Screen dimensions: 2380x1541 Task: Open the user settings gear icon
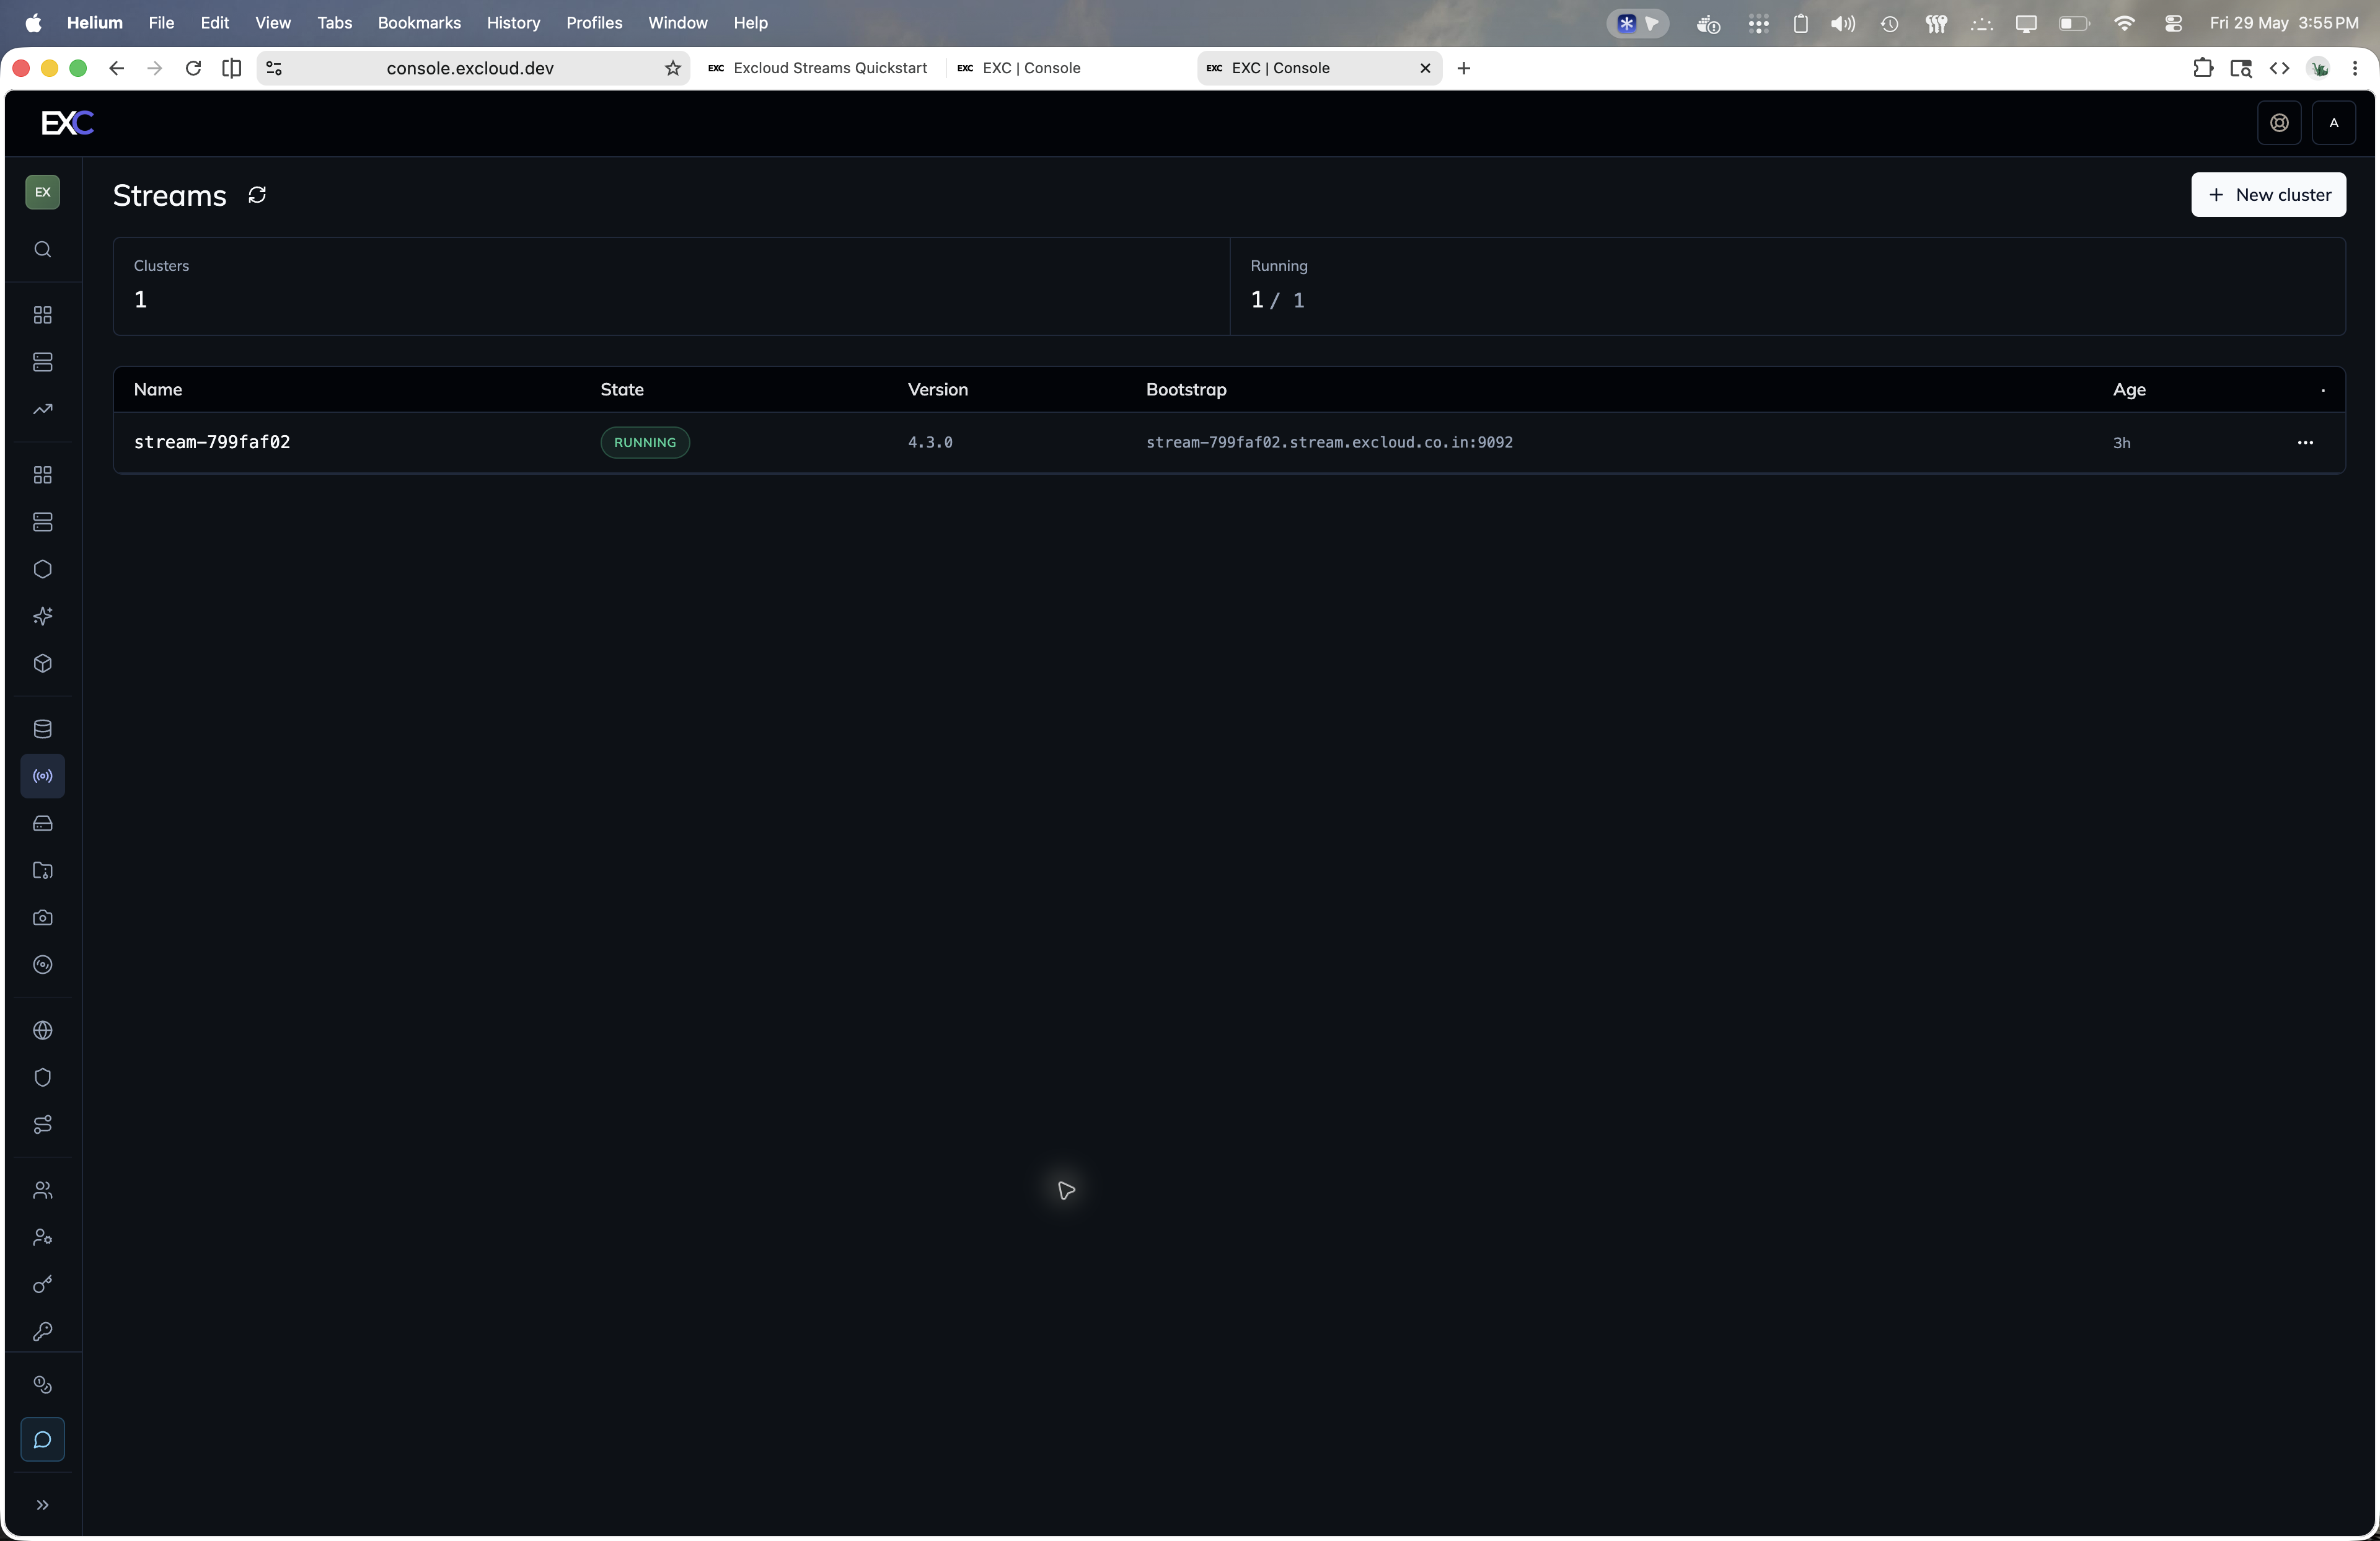(x=42, y=1237)
